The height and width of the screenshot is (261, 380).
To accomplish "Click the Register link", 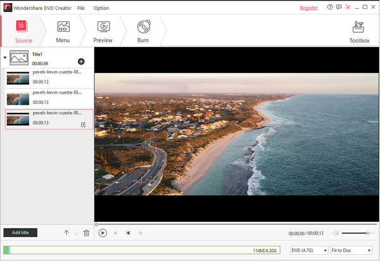I will [308, 8].
